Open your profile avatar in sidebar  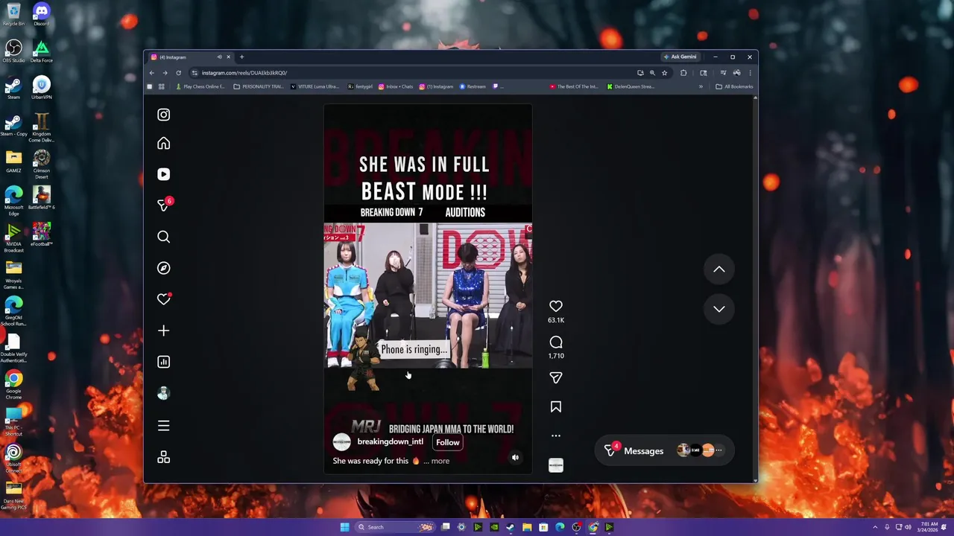[x=163, y=393]
